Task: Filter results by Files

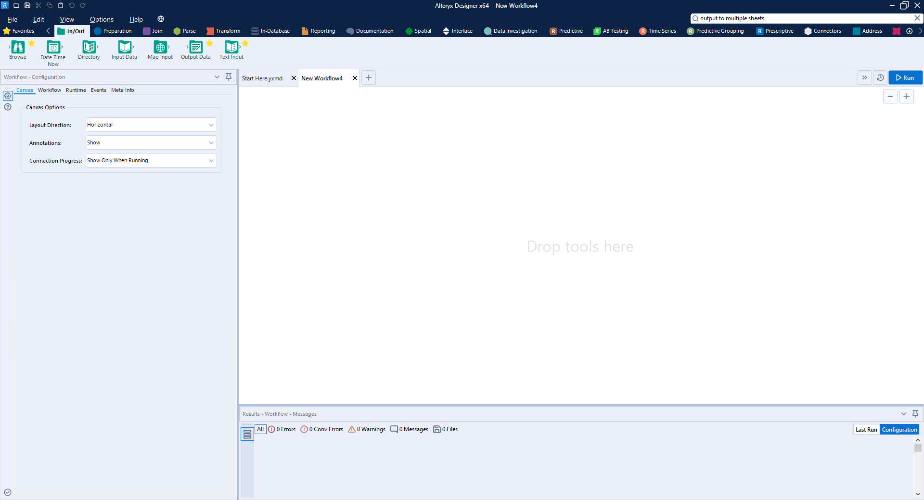Action: (446, 429)
